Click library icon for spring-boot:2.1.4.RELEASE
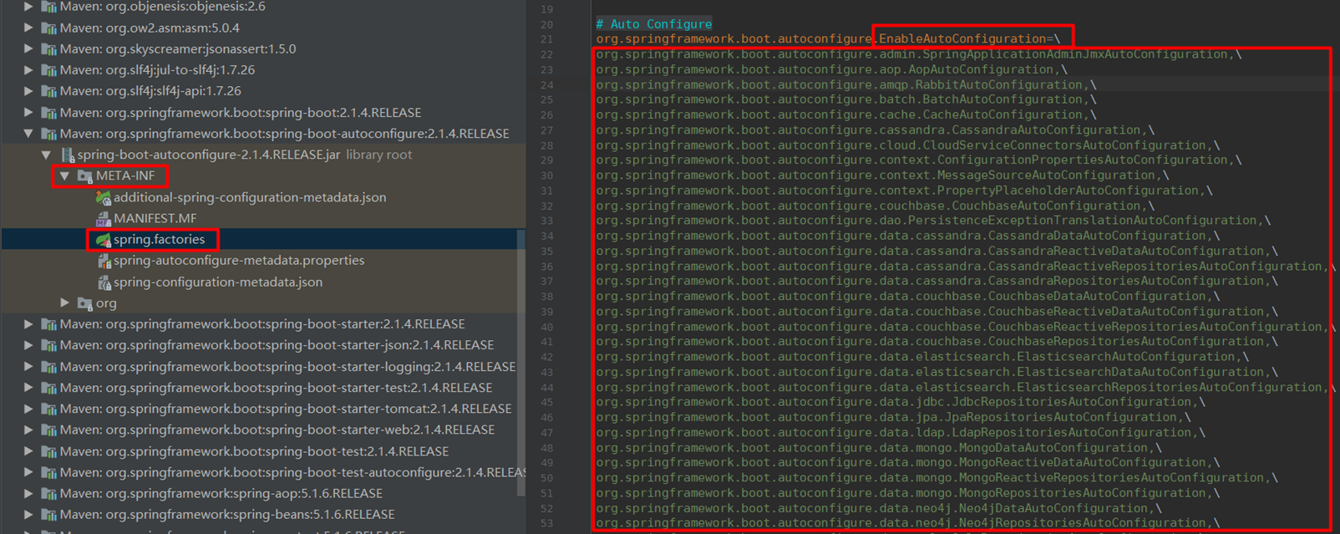 point(48,113)
